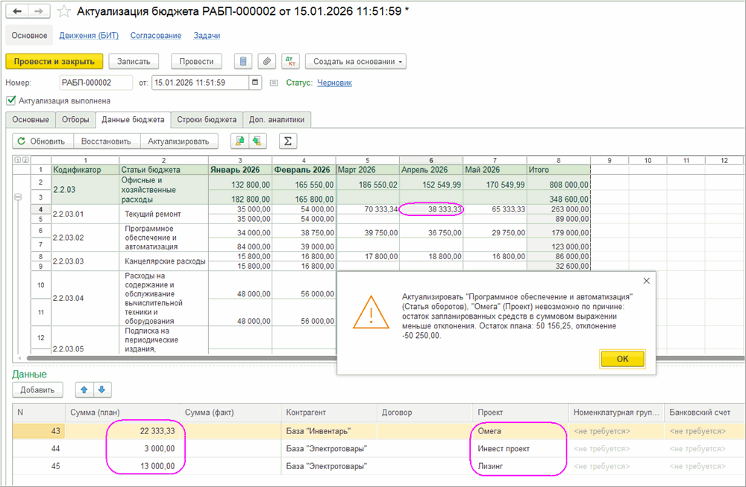Toggle 'Актуализация выполнена' checkbox
This screenshot has height=487, width=746.
[x=10, y=101]
